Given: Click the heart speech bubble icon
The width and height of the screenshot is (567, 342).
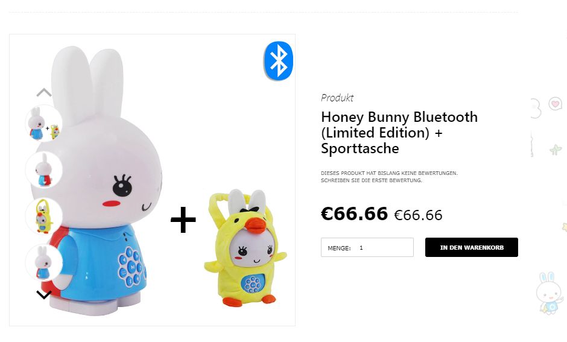Looking at the screenshot, I should click(x=555, y=104).
